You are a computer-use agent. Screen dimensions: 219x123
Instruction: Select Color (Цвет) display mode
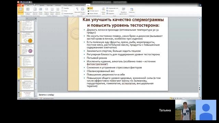click(90, 8)
